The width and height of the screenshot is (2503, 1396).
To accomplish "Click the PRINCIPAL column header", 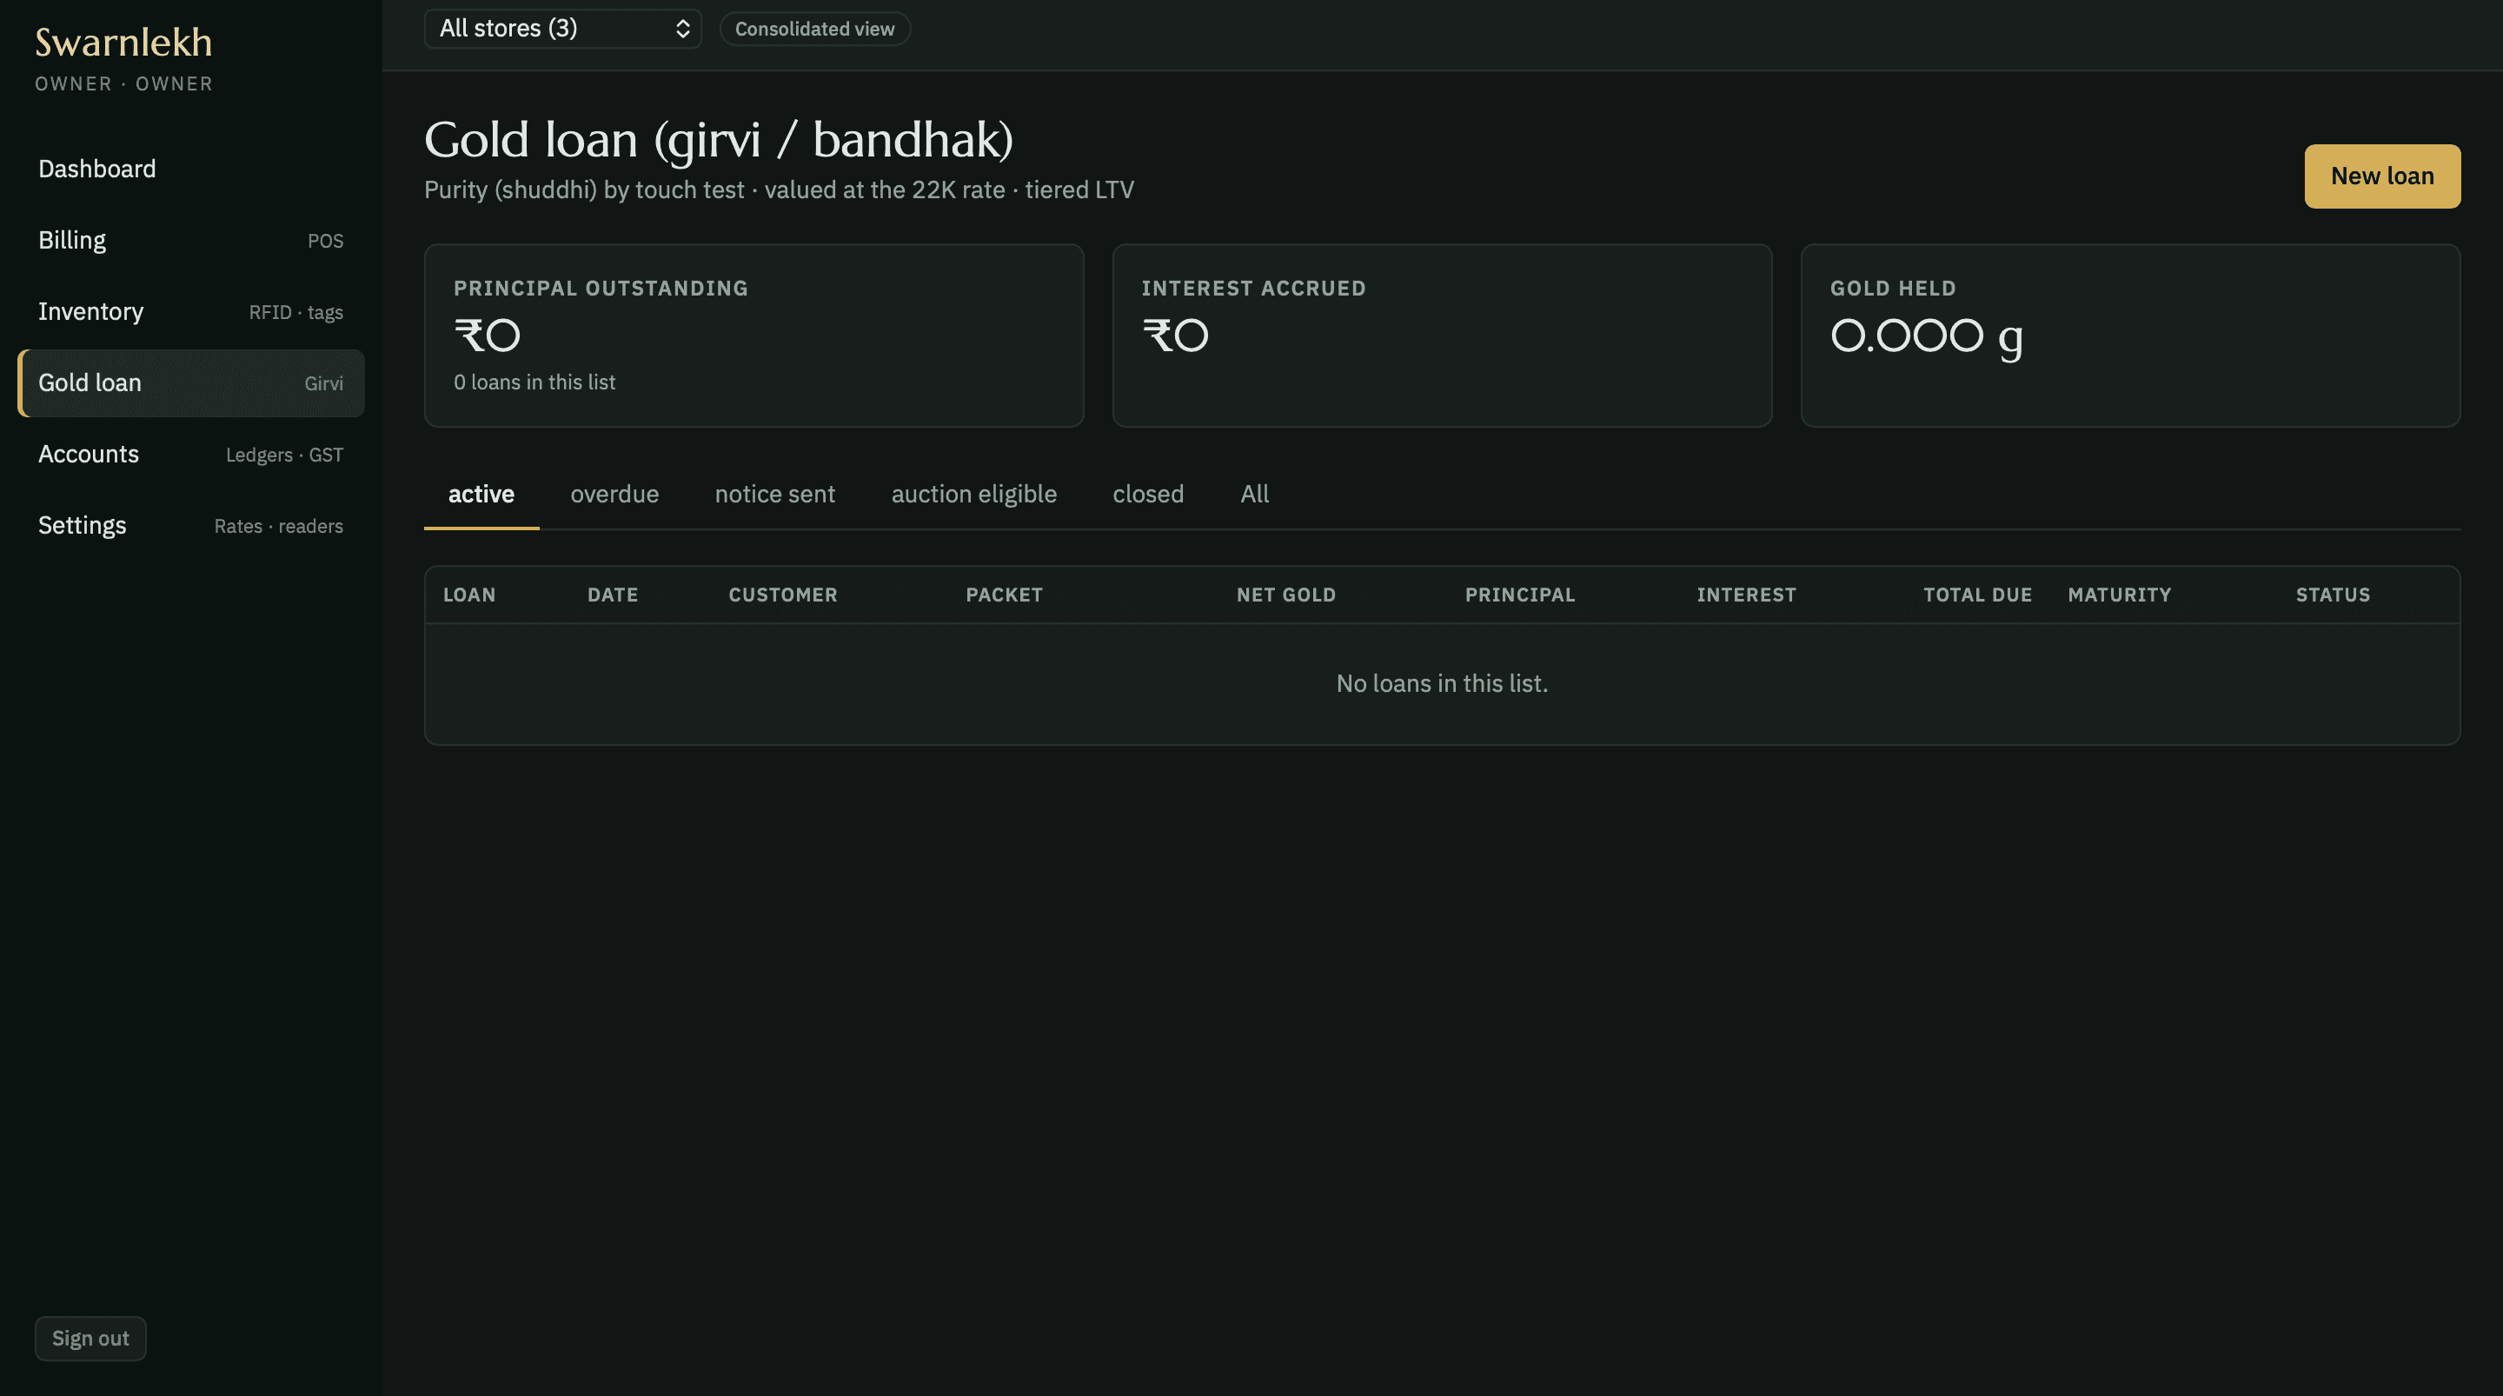I will click(1520, 595).
